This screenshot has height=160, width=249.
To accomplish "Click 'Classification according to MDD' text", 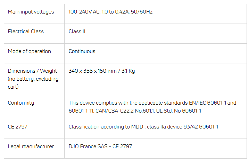I will tap(106, 127).
